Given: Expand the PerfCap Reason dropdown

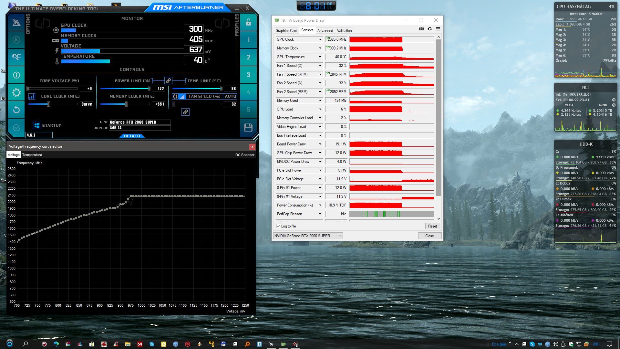Looking at the screenshot, I should pyautogui.click(x=320, y=214).
